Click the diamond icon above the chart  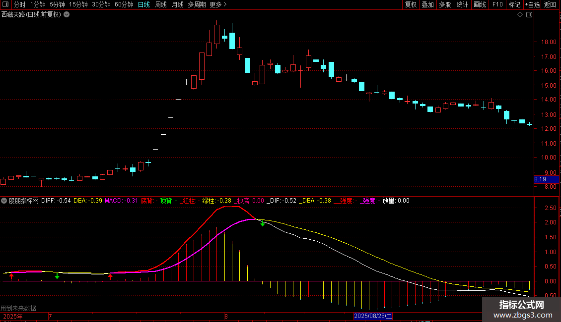click(x=520, y=15)
